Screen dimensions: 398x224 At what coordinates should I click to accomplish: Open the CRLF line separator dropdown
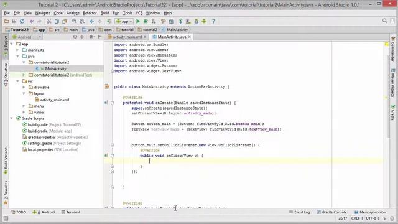point(357,218)
